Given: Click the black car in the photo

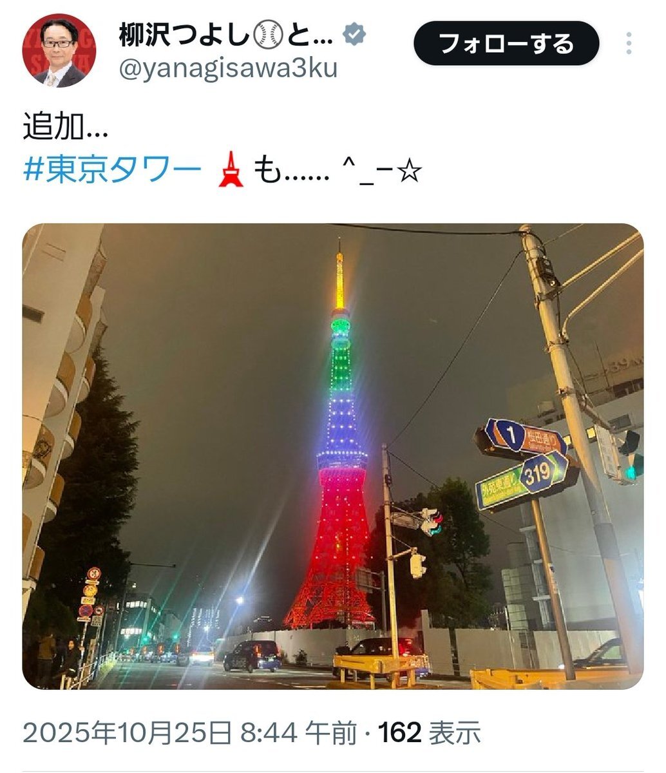Looking at the screenshot, I should (x=252, y=655).
